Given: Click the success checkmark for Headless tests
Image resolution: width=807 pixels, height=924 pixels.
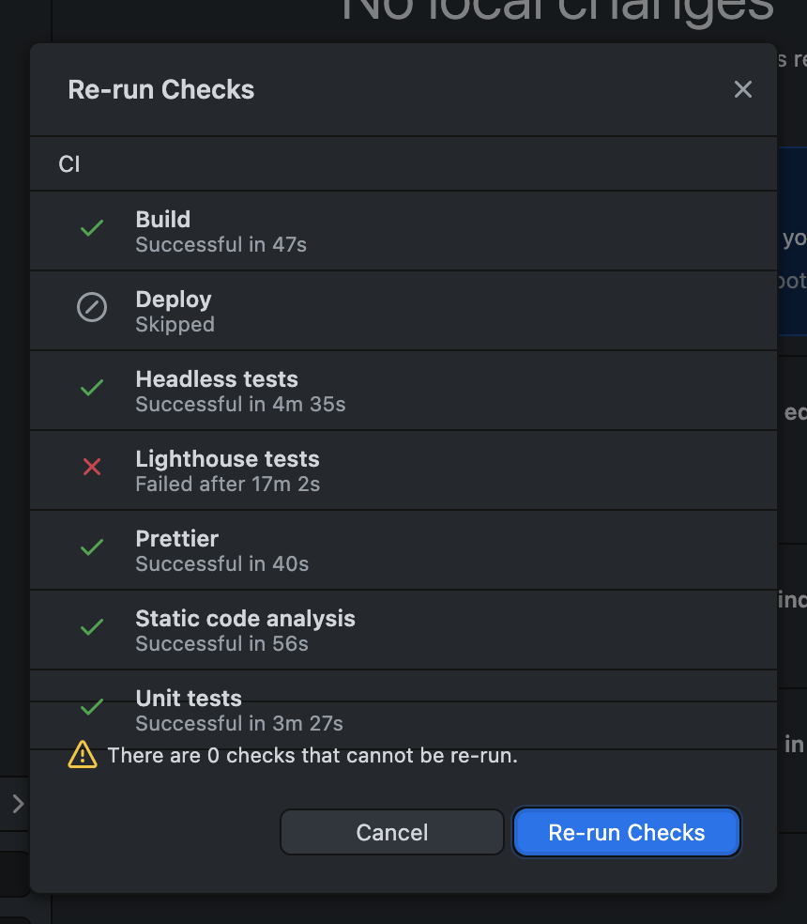Looking at the screenshot, I should point(91,387).
